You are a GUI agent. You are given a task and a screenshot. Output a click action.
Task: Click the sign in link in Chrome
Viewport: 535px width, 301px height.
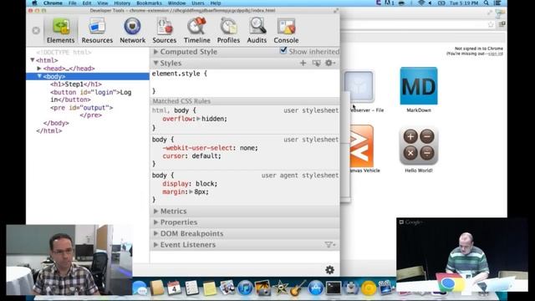click(x=496, y=54)
